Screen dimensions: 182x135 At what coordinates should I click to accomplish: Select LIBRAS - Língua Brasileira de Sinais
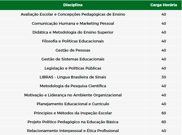(73, 77)
